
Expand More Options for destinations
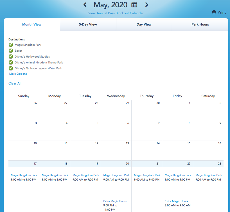pos(18,74)
